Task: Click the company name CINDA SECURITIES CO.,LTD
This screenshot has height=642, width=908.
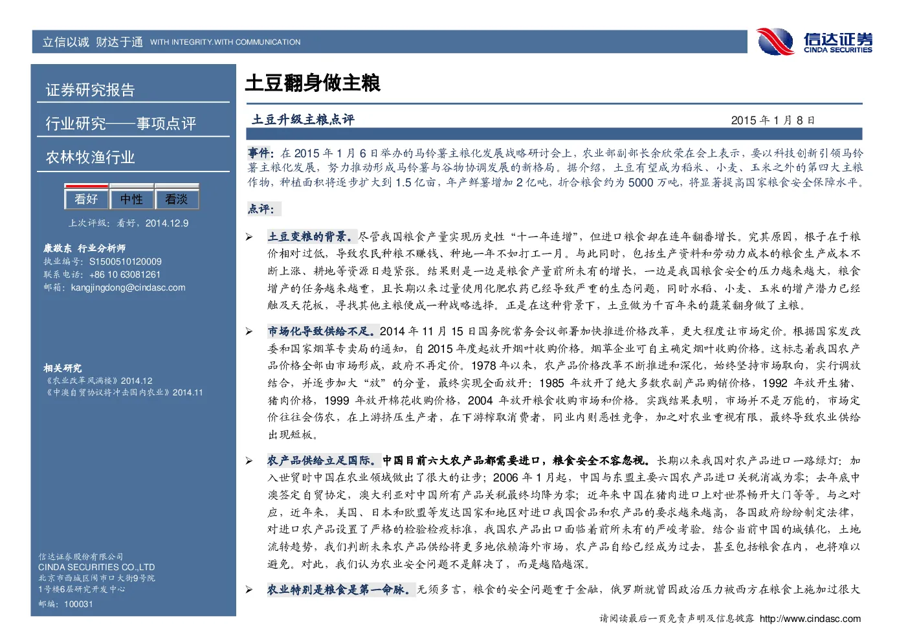Action: [96, 568]
